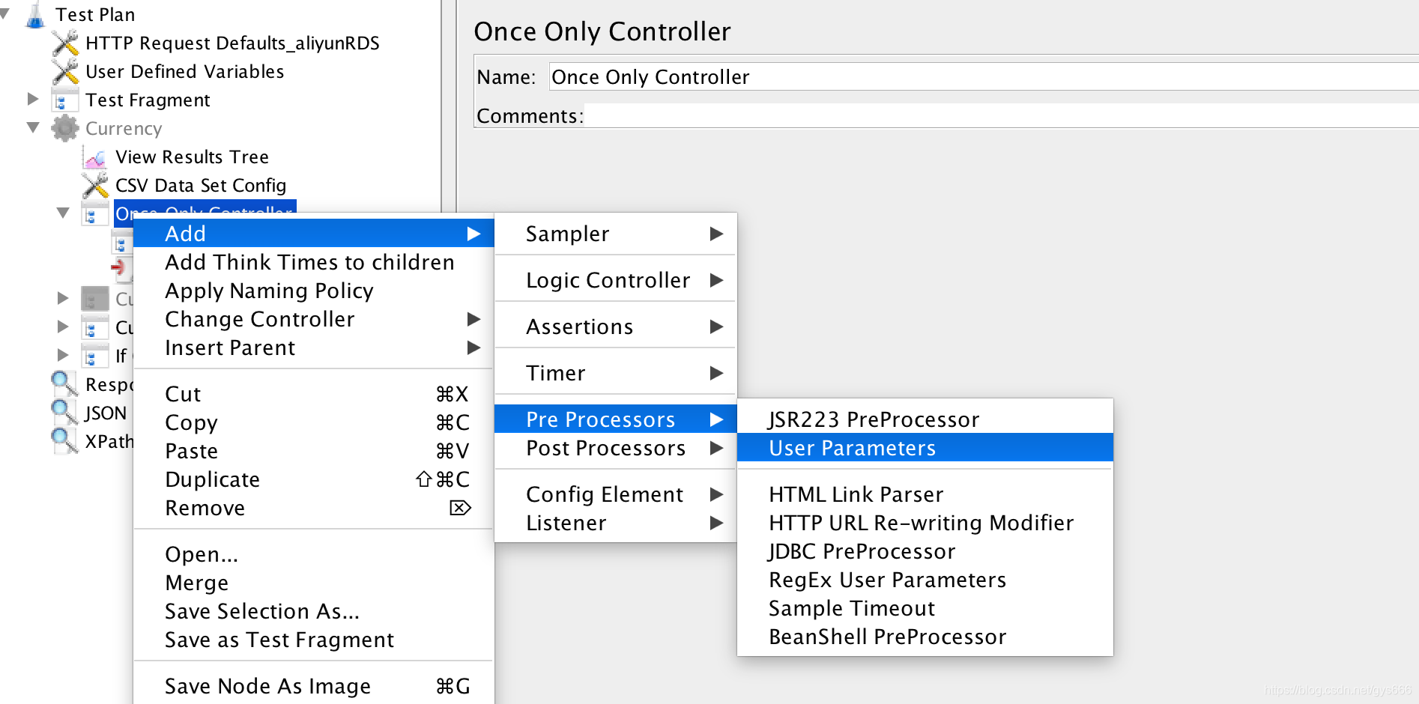Screen dimensions: 1419x704
Task: Open the Post Processors submenu
Action: coord(616,448)
